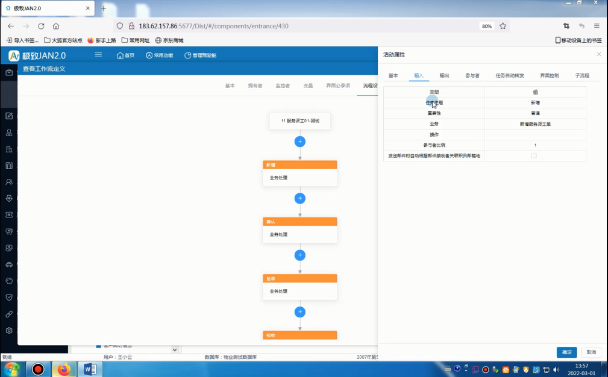Open the Firefox application menu
Image resolution: width=608 pixels, height=377 pixels.
pyautogui.click(x=597, y=26)
